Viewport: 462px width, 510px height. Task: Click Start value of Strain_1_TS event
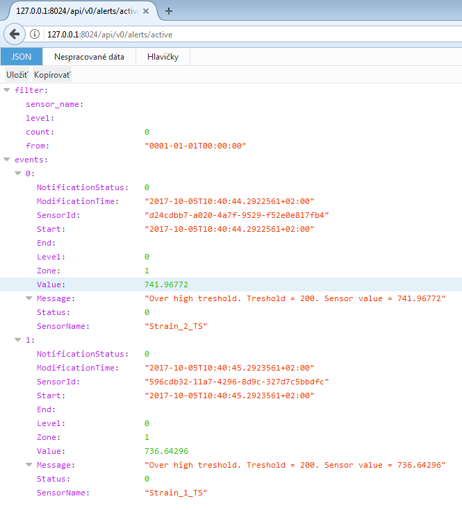[x=229, y=396]
